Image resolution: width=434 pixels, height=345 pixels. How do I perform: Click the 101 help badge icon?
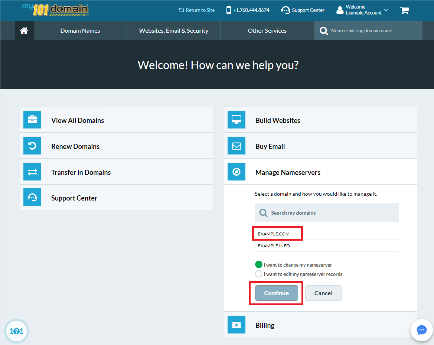point(16,331)
